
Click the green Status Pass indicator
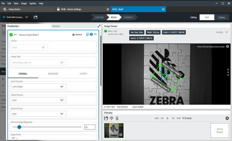coord(106,31)
